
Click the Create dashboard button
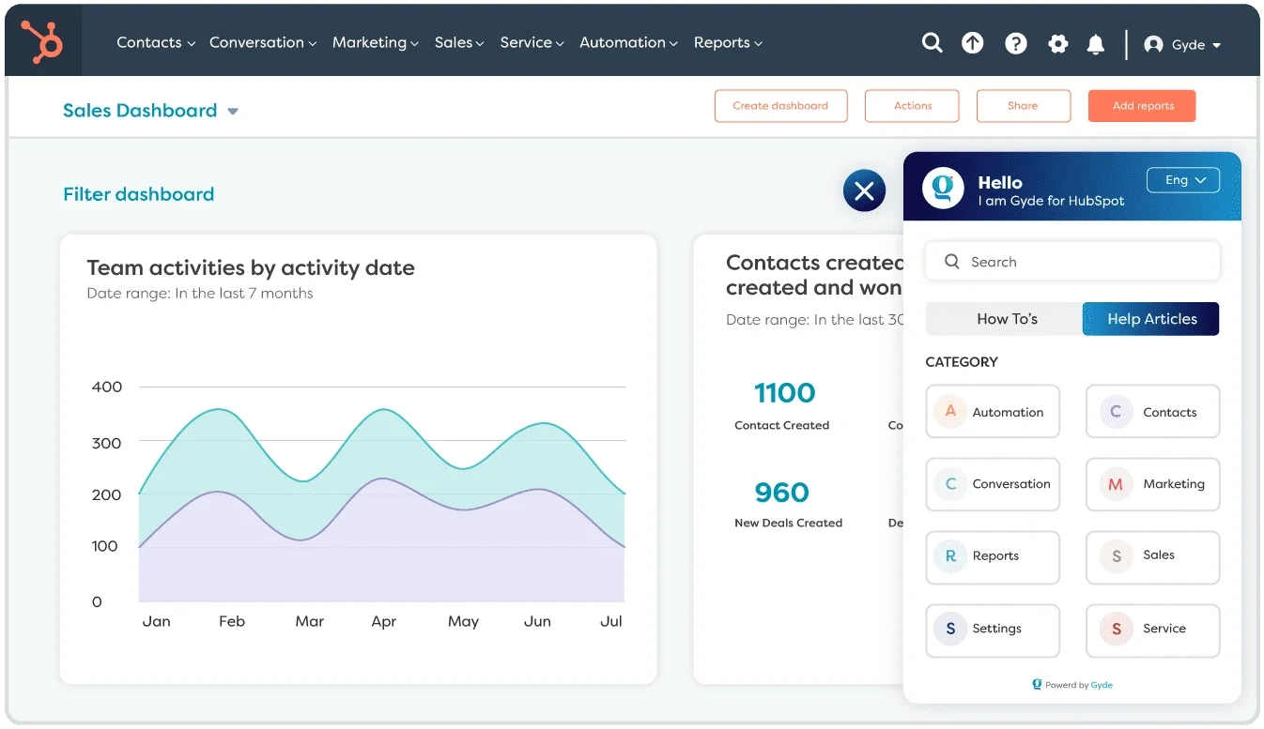780,106
